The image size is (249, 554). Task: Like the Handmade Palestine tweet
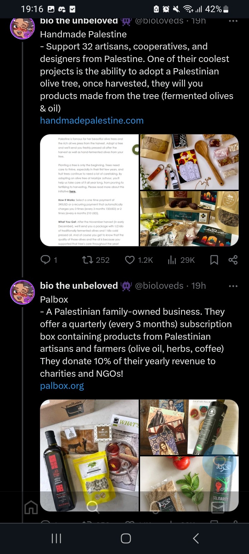point(130,260)
